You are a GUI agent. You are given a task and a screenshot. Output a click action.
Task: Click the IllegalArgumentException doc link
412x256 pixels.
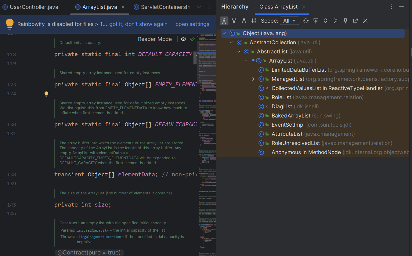(99, 237)
